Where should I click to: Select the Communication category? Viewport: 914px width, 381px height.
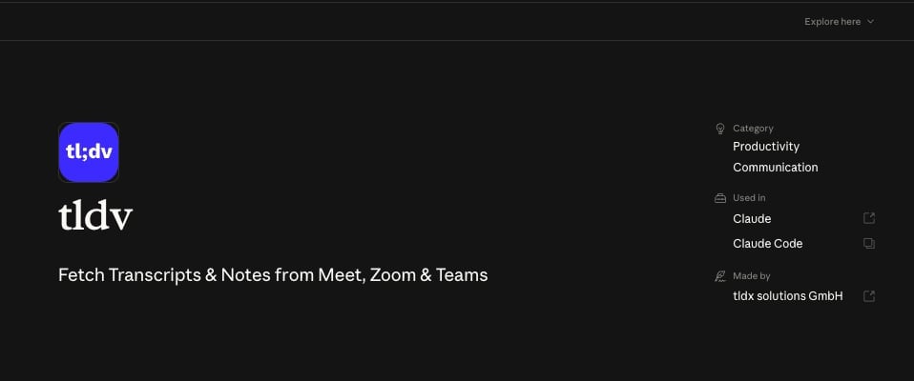(776, 168)
